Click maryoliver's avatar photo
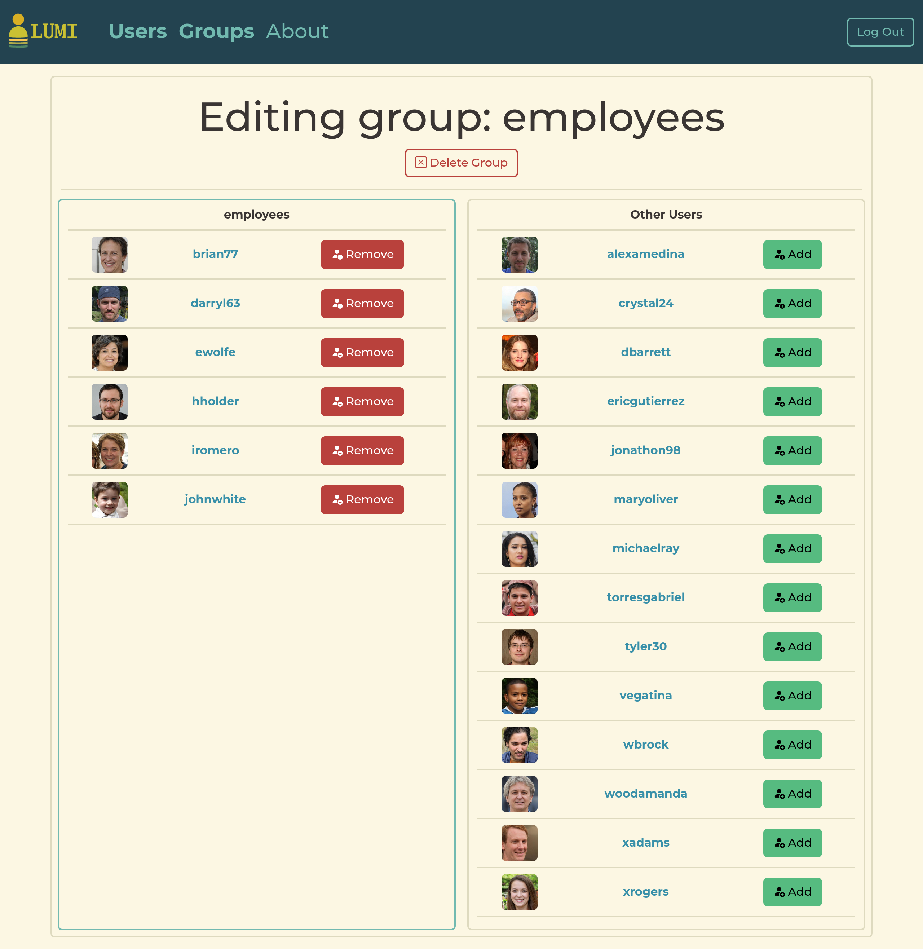 tap(519, 499)
